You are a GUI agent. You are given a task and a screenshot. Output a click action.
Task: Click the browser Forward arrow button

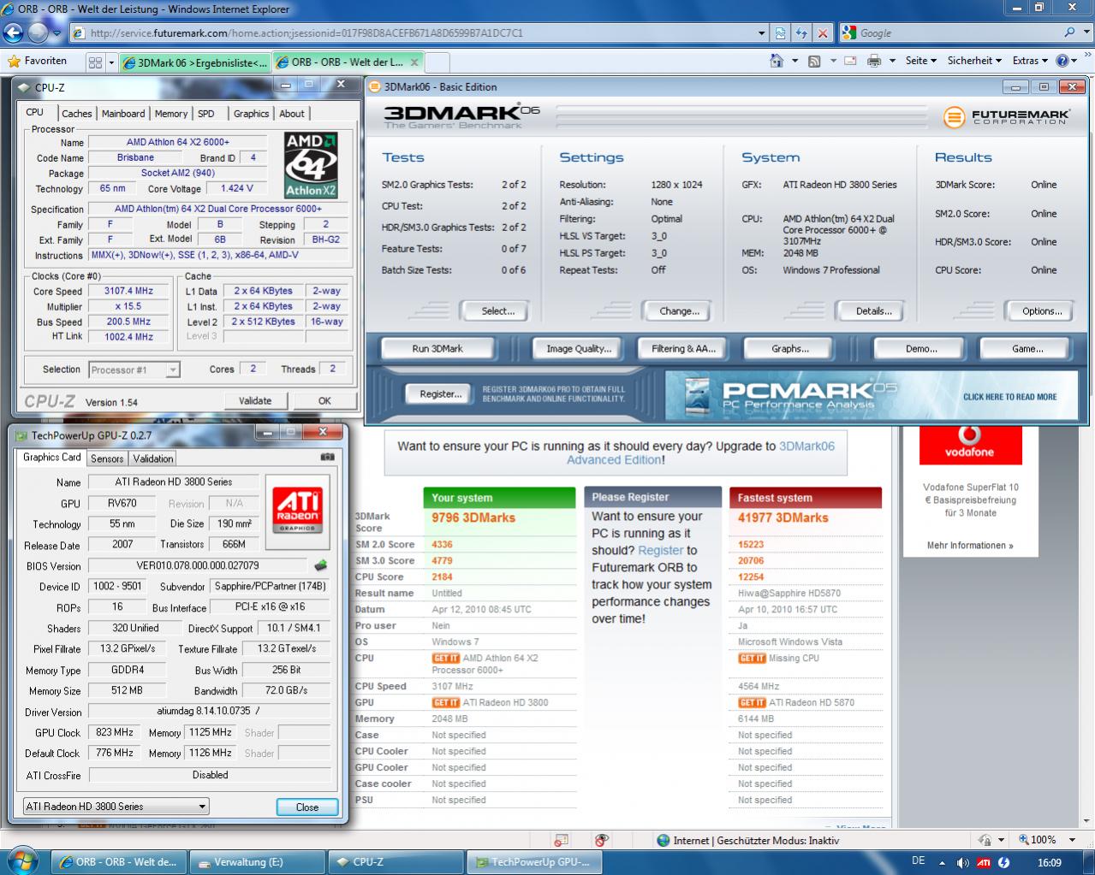click(x=38, y=33)
